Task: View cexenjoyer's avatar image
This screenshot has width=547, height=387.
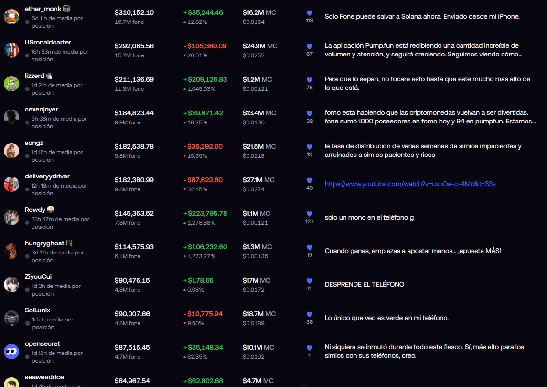Action: click(x=11, y=117)
